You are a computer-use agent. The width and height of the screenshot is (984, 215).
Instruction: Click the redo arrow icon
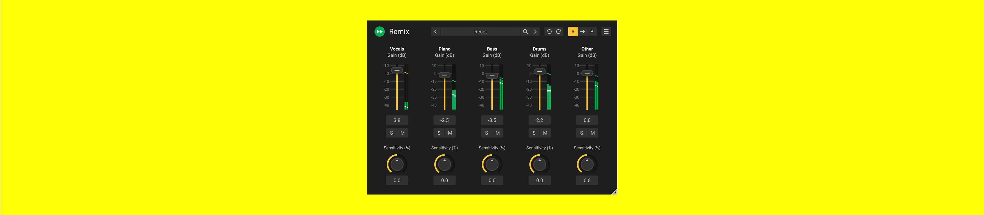point(558,32)
